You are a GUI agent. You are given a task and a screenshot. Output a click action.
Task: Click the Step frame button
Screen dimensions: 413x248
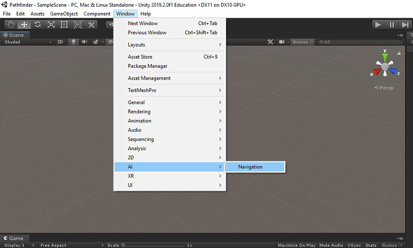pos(405,25)
